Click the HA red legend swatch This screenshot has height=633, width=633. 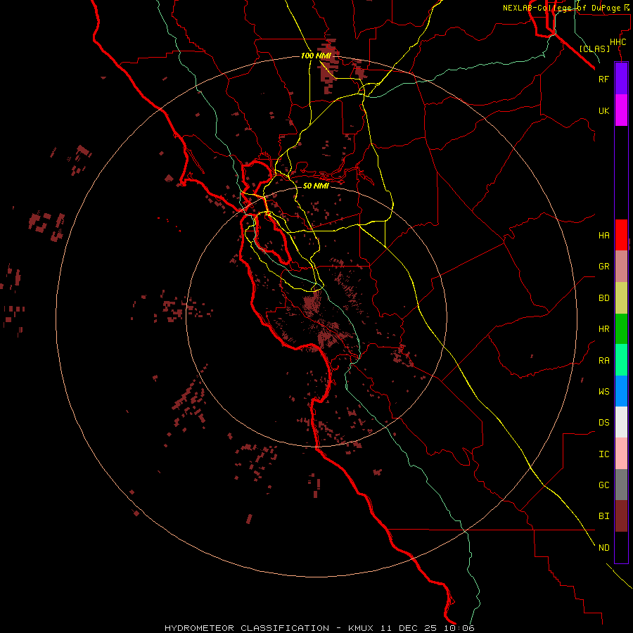[621, 235]
